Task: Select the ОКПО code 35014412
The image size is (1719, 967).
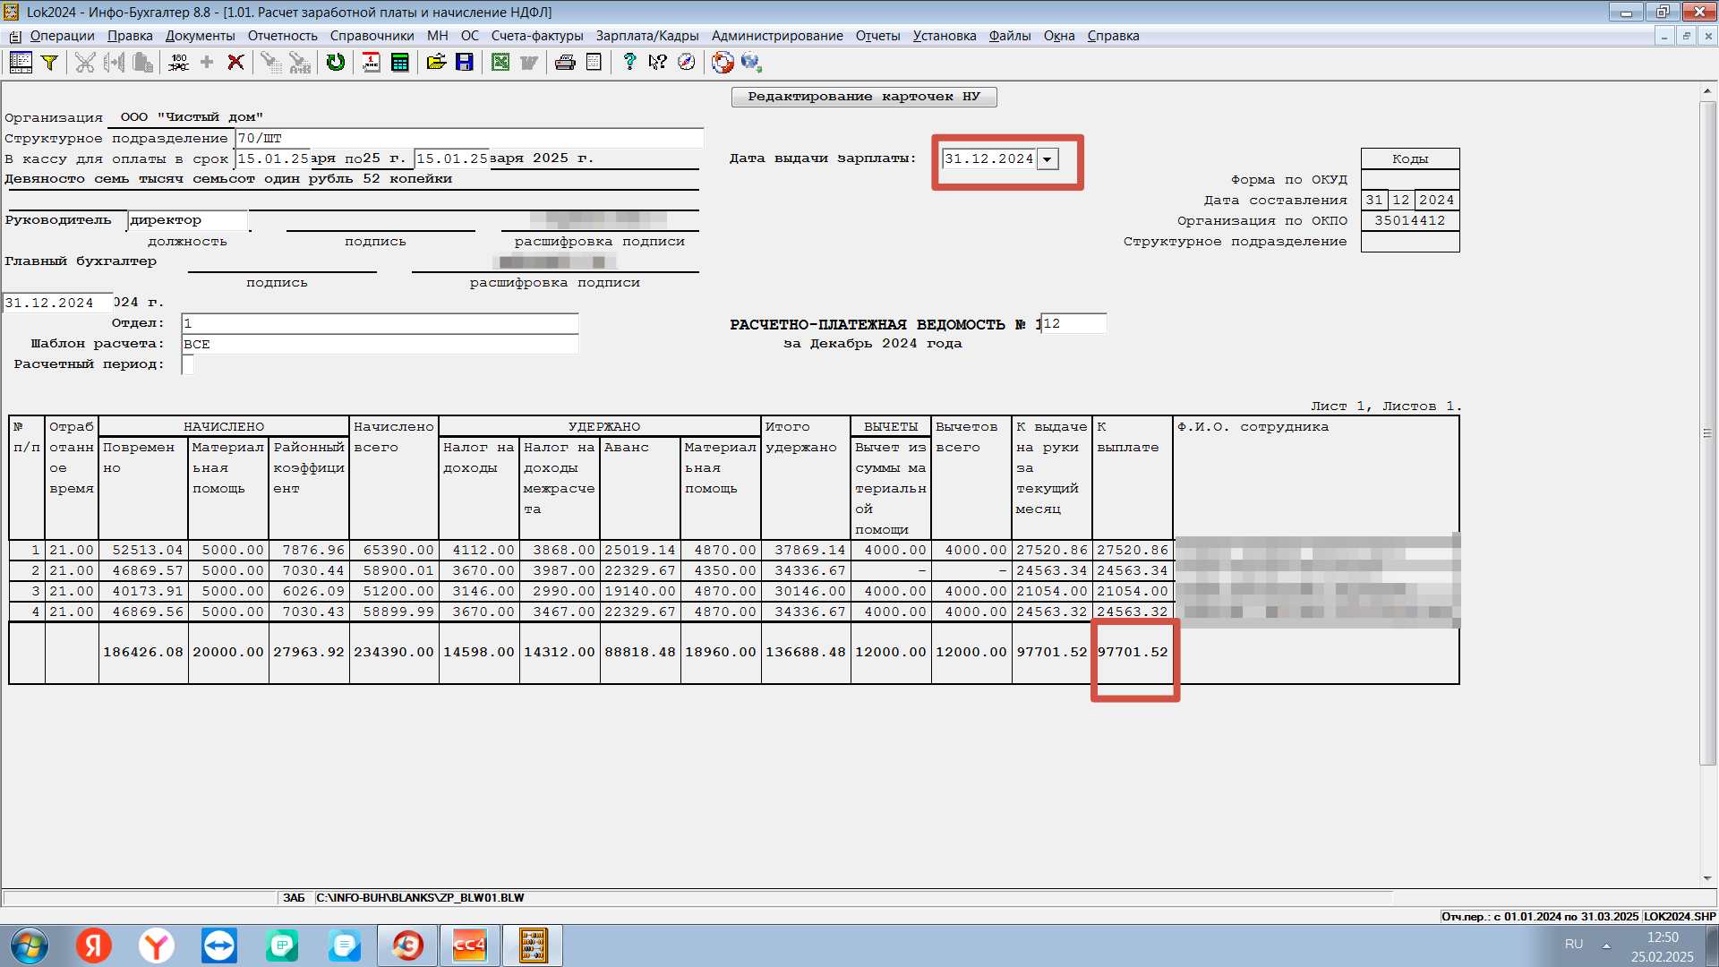Action: [x=1410, y=221]
